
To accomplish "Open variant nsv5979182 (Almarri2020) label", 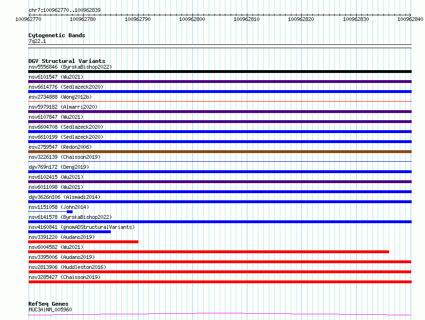I will pyautogui.click(x=63, y=107).
